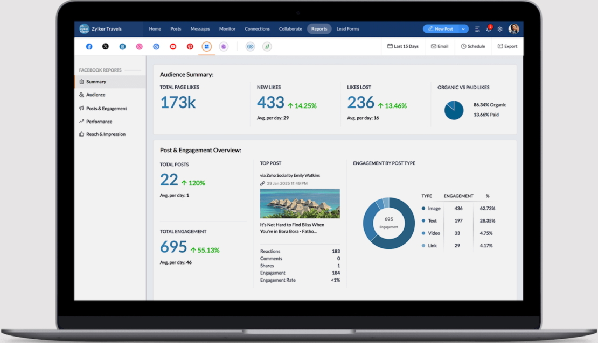
Task: Open settings via the gear icon
Action: 500,29
